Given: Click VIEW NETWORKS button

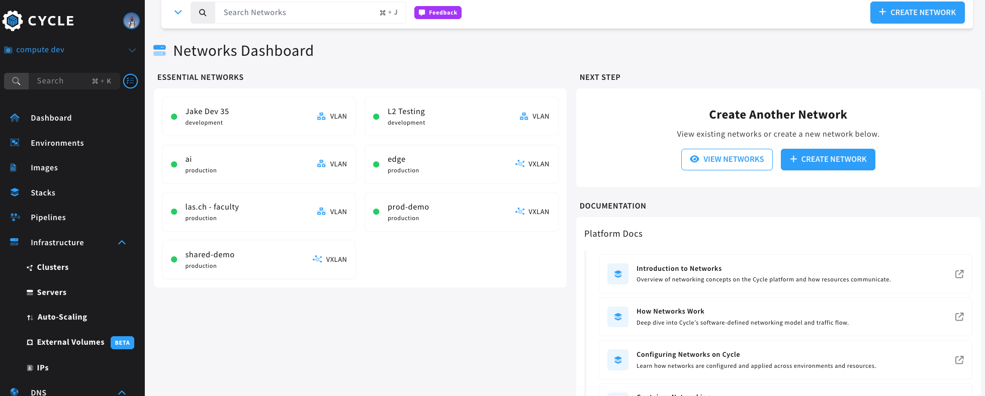Looking at the screenshot, I should (727, 159).
